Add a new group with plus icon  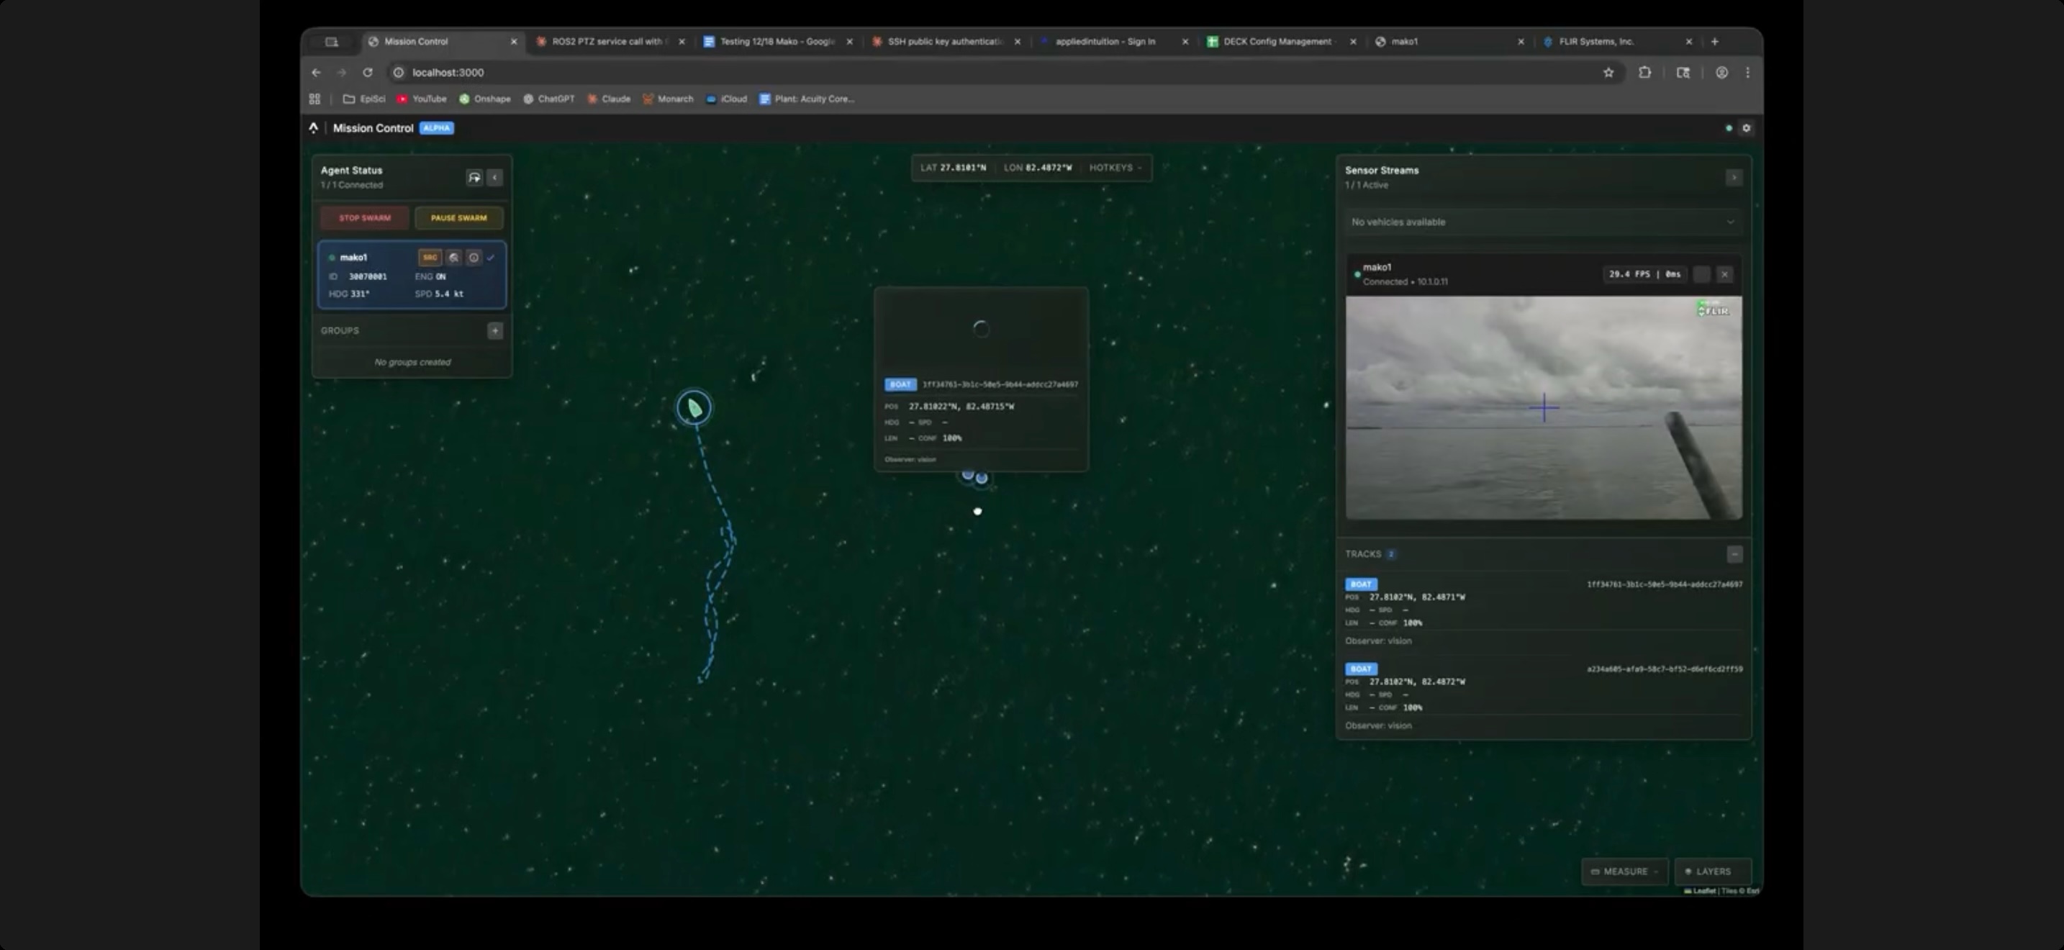coord(495,331)
